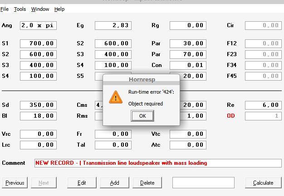Click the Rms label

pos(82,116)
